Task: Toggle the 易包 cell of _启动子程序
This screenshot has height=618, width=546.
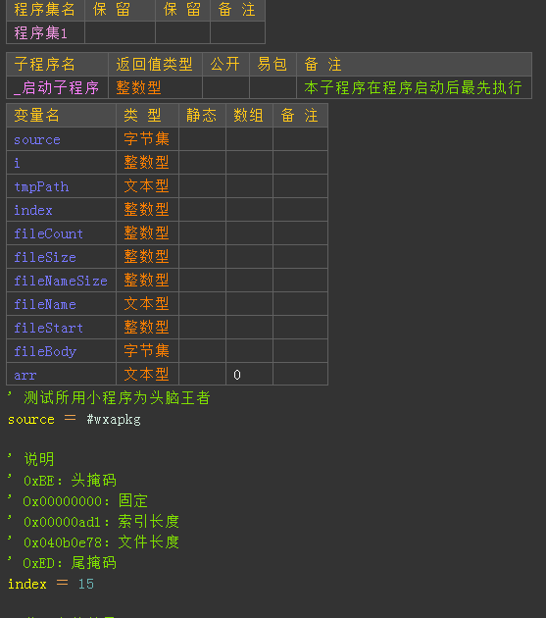Action: coord(273,87)
